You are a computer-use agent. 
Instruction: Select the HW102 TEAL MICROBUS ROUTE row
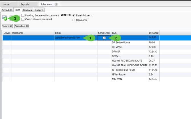(129, 65)
